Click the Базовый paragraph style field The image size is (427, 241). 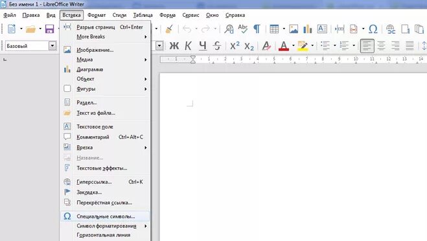(x=27, y=46)
